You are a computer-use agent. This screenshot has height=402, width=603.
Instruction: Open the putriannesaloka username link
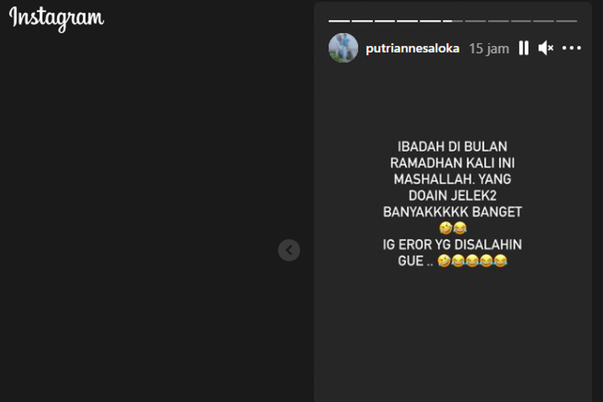click(412, 48)
